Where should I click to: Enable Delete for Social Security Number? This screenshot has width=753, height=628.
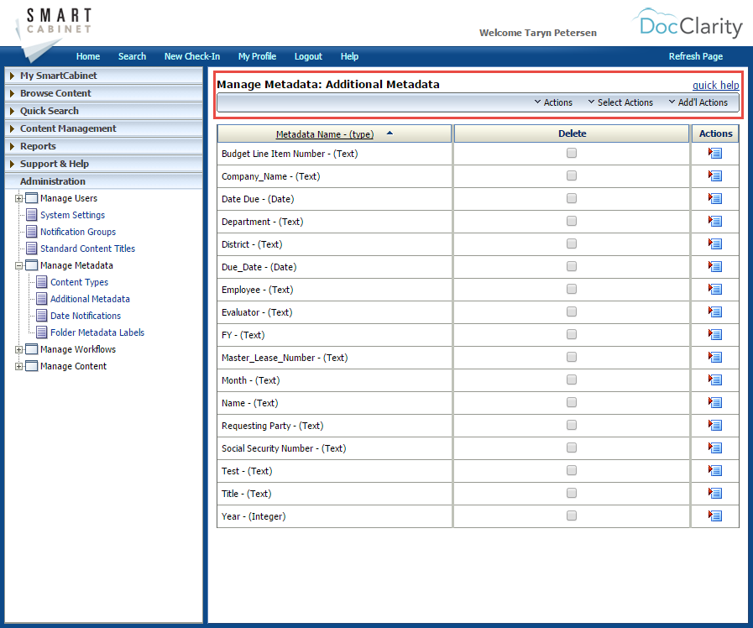pyautogui.click(x=572, y=448)
